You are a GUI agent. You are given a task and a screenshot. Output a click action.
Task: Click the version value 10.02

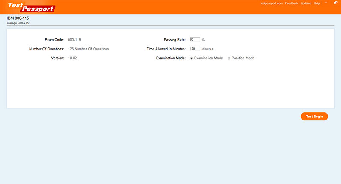point(72,58)
